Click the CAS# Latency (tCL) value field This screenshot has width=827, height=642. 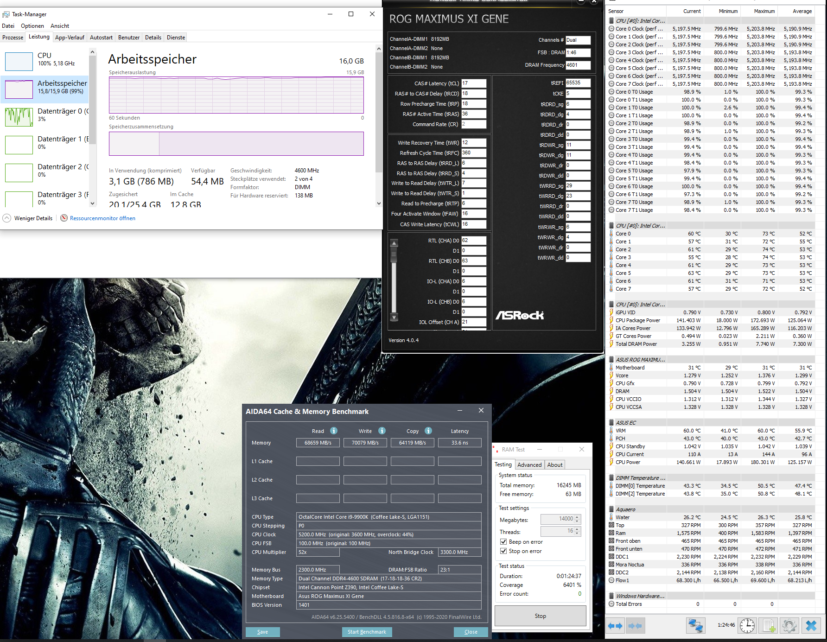(474, 83)
